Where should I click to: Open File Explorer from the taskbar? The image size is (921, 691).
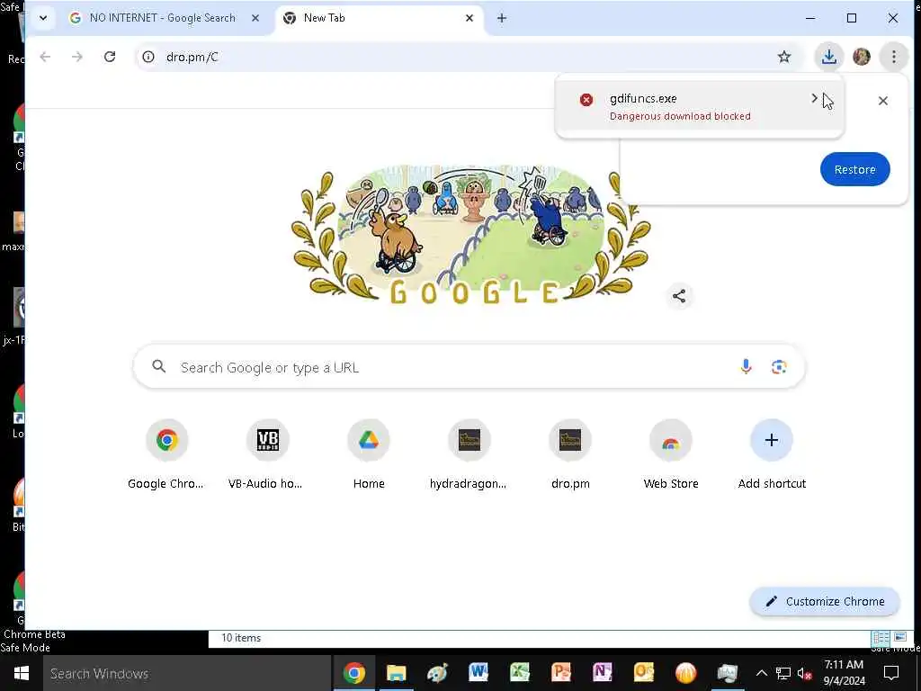(x=396, y=673)
